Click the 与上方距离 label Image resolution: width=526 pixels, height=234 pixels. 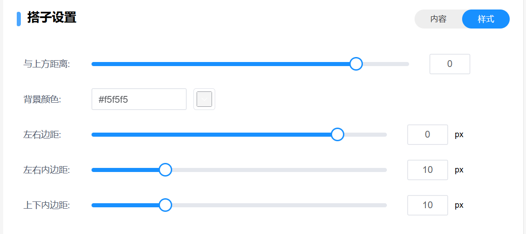click(46, 64)
